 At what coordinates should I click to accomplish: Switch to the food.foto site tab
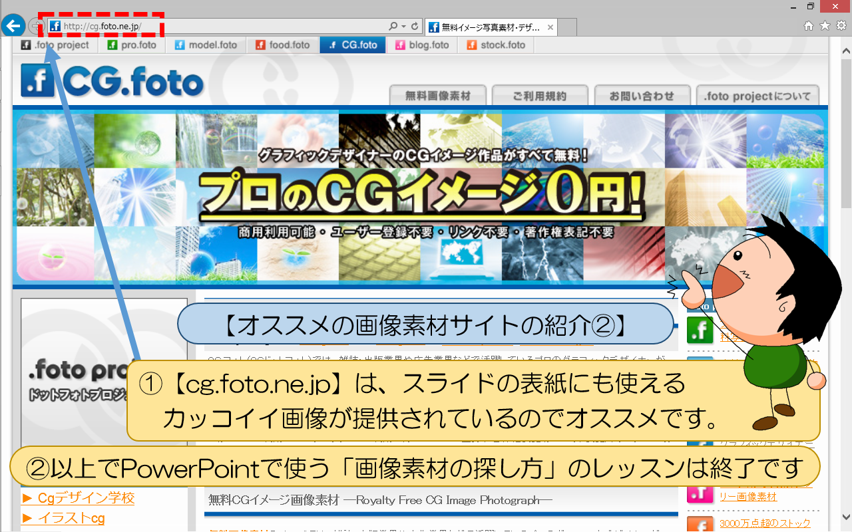coord(282,45)
